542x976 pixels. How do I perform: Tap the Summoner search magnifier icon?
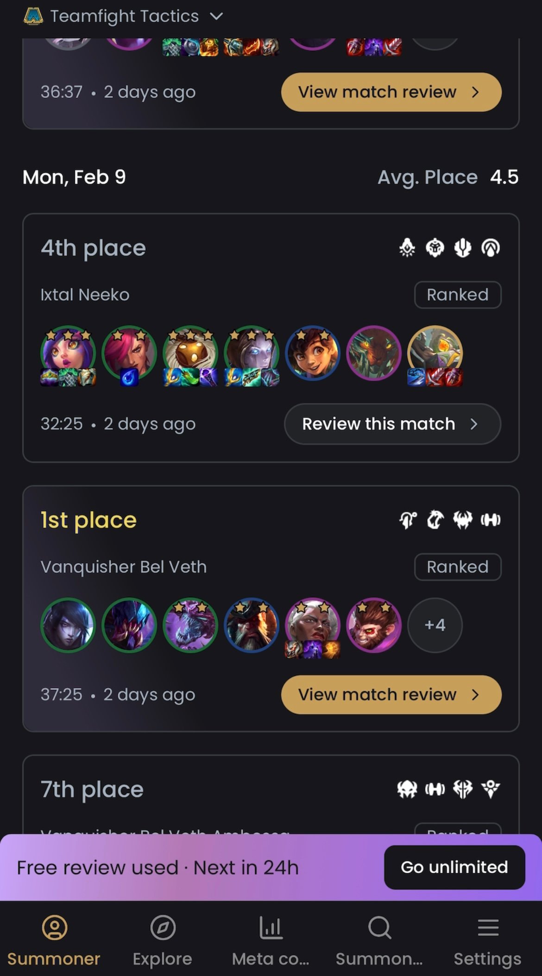(x=379, y=927)
